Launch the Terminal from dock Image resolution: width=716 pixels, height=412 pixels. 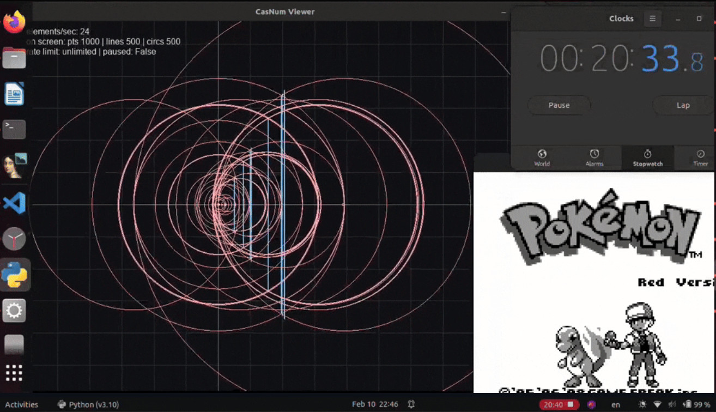click(14, 129)
